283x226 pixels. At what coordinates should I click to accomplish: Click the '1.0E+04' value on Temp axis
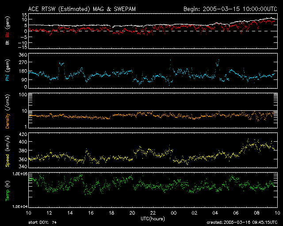click(x=20, y=207)
